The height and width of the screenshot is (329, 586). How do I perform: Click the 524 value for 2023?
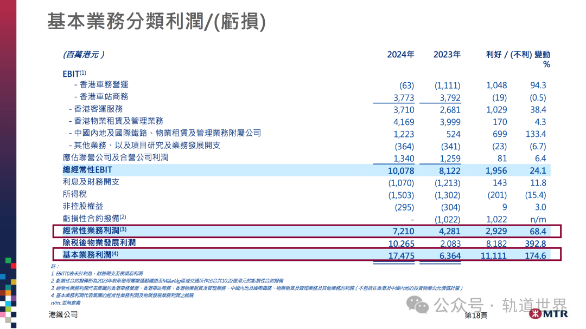point(453,135)
